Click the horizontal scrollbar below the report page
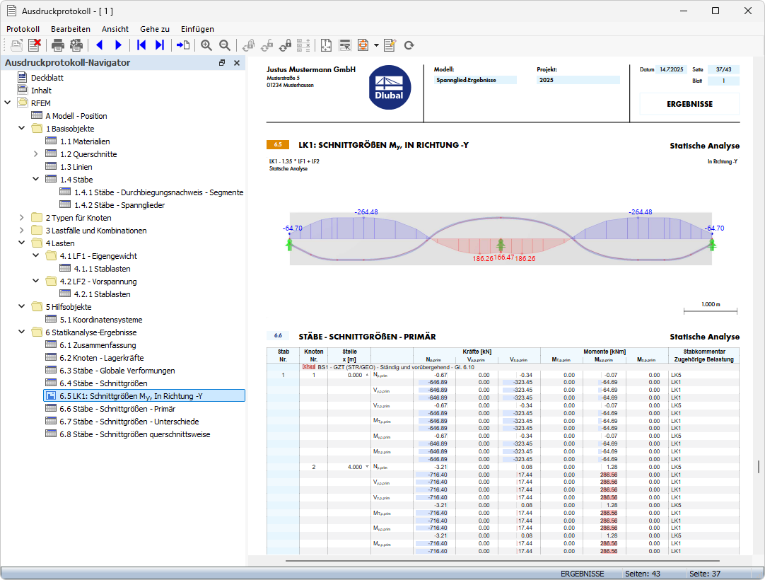The height and width of the screenshot is (580, 765). [x=503, y=561]
